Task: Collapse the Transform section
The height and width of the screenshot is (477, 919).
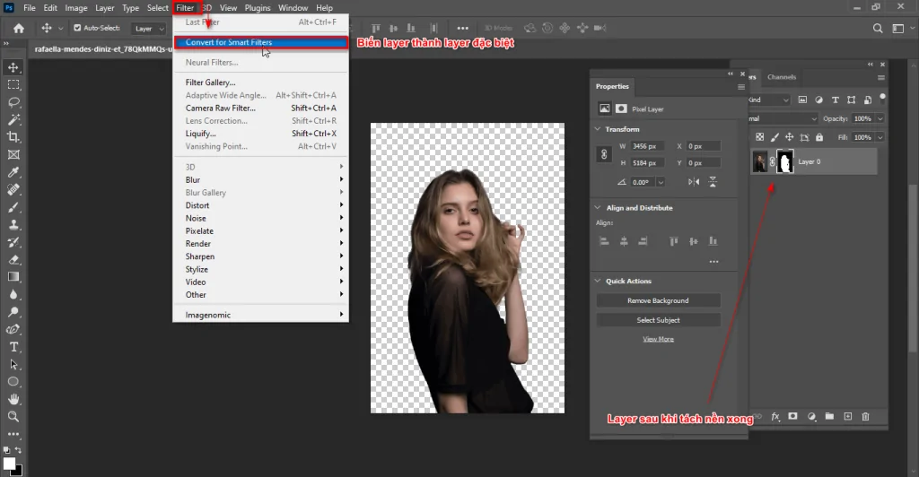Action: click(x=599, y=129)
